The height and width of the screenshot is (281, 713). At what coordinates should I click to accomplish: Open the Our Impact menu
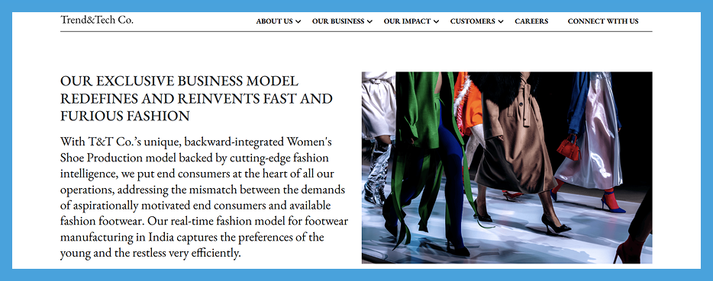click(407, 21)
